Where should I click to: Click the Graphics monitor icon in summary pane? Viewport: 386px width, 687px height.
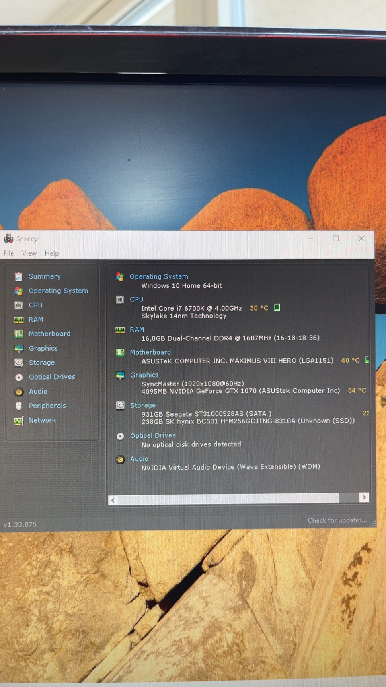[120, 375]
